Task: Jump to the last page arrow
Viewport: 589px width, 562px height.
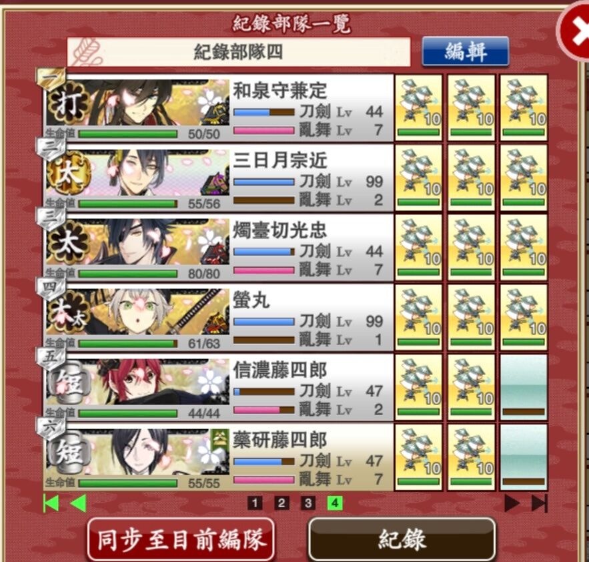Action: coord(540,503)
